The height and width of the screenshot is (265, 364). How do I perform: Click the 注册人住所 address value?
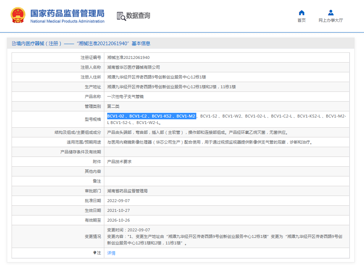click(x=156, y=77)
